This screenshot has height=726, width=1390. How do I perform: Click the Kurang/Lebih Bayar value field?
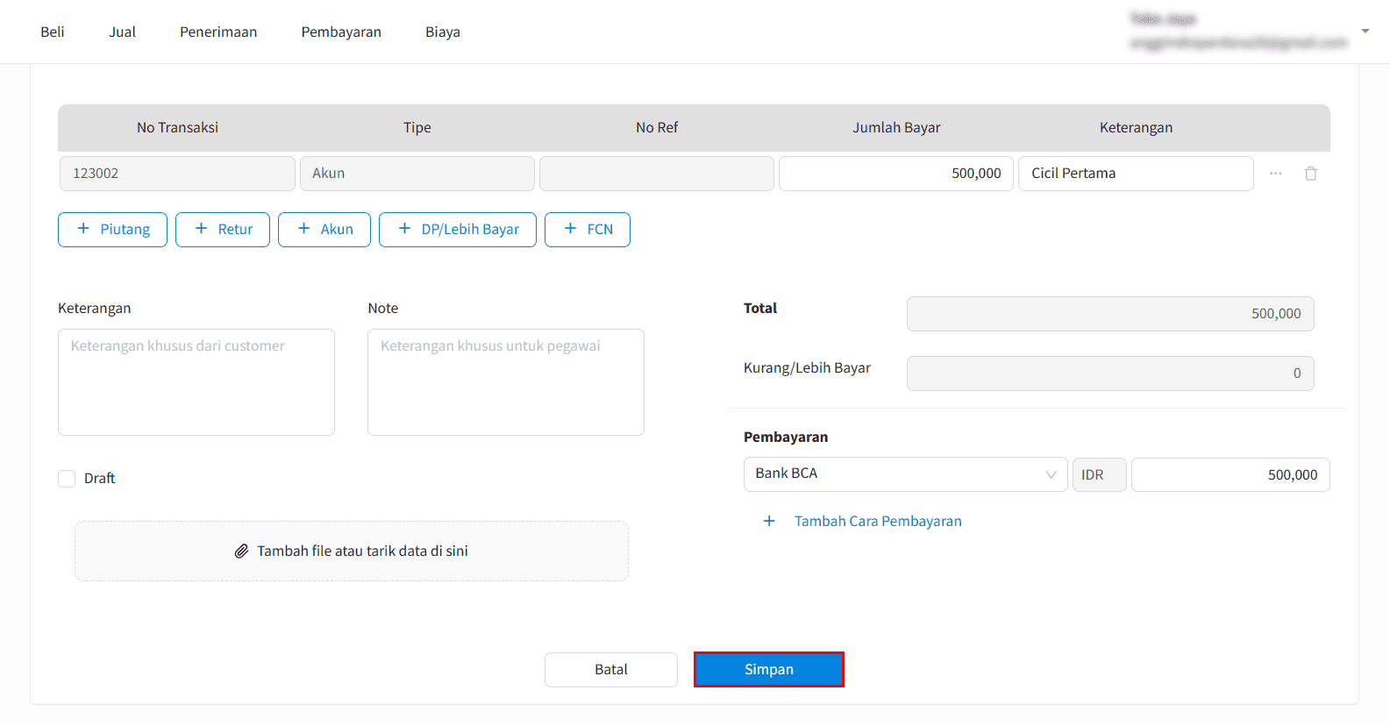pyautogui.click(x=1110, y=374)
